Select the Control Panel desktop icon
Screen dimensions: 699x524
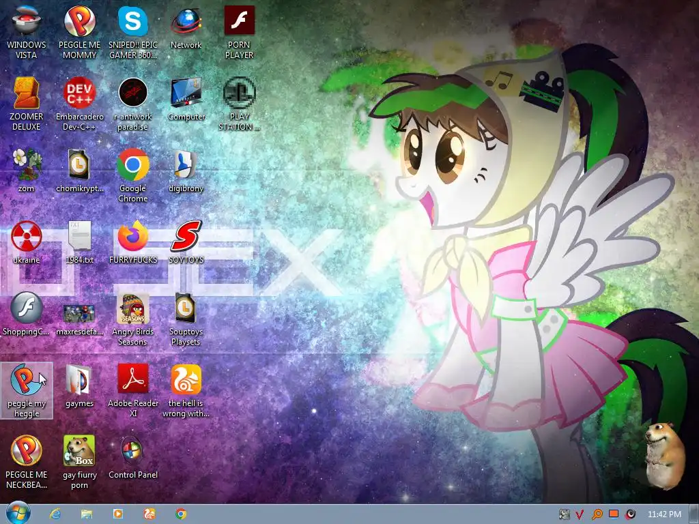tap(133, 458)
